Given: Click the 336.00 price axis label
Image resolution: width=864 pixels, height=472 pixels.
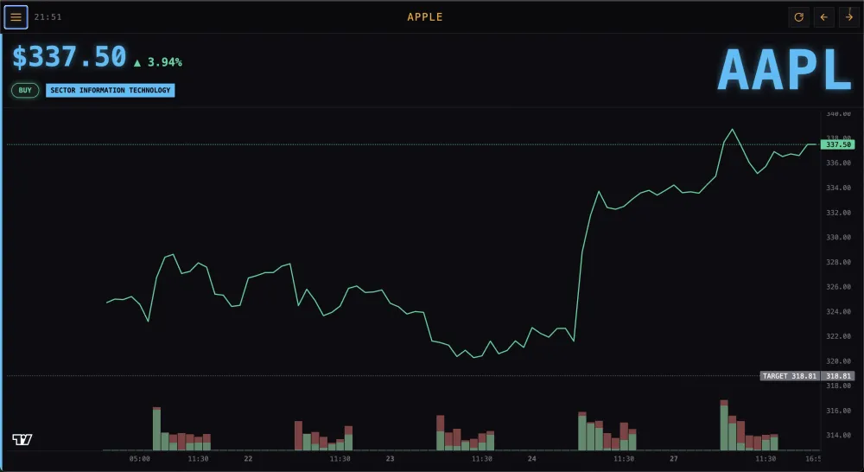Looking at the screenshot, I should click(837, 163).
